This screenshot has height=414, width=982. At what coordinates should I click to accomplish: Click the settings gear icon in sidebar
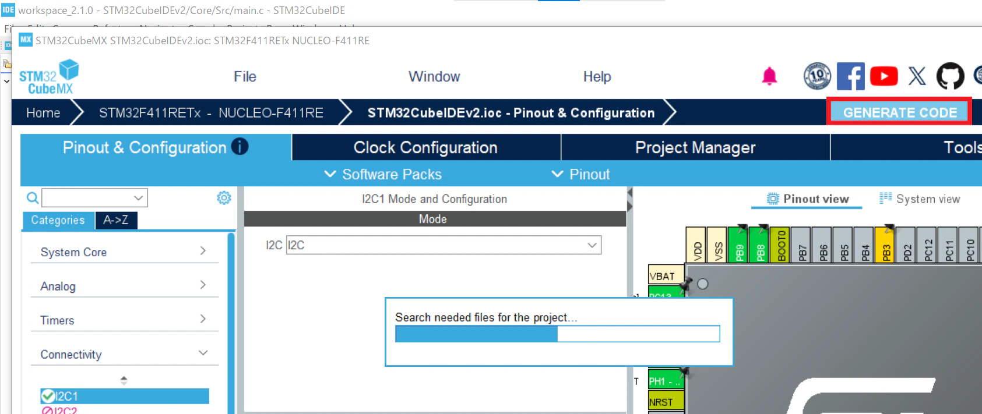coord(224,198)
